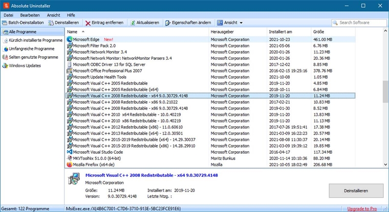Click the list scrollbar up arrow
This screenshot has height=212, width=389.
coord(385,31)
